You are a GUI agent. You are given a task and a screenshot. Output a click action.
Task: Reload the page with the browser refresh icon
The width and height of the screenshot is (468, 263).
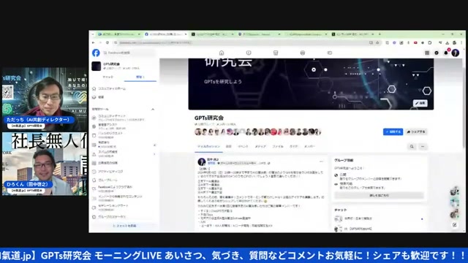(x=107, y=42)
